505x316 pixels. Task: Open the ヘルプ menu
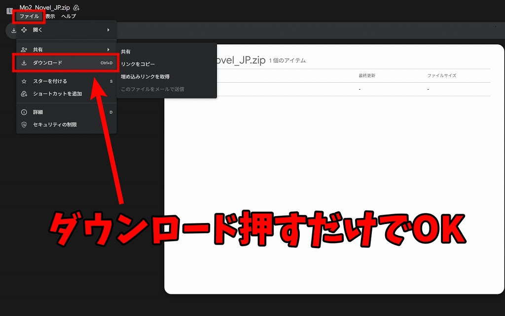pos(69,16)
